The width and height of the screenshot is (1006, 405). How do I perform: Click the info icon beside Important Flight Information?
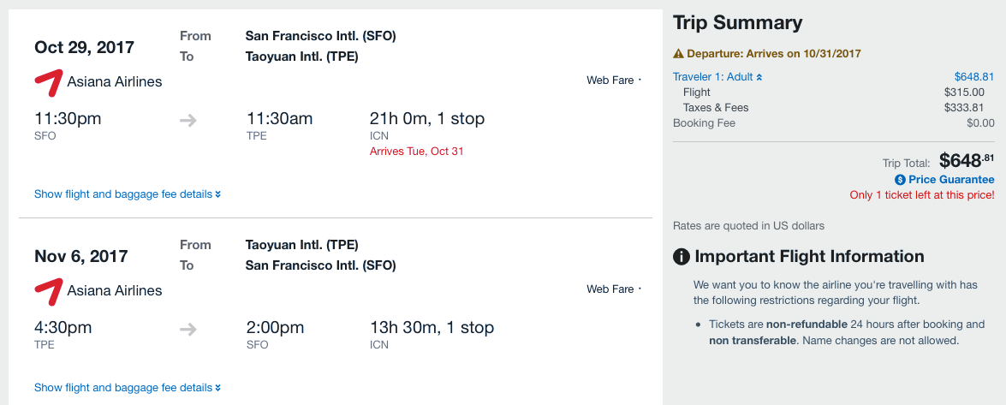(682, 256)
